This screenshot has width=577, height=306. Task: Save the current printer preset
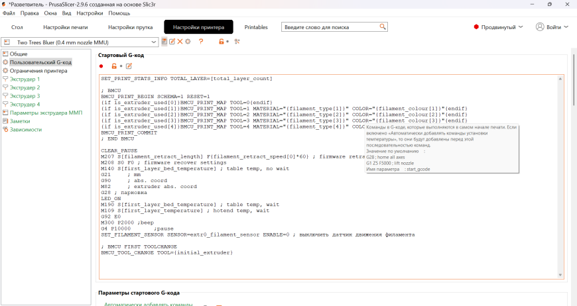tap(164, 42)
